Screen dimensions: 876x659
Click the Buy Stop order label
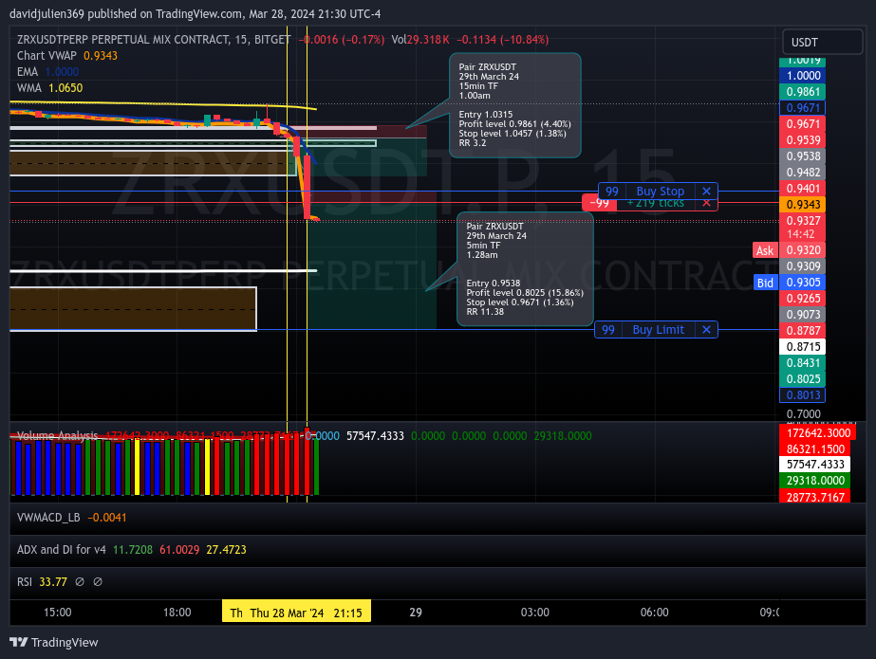pos(660,192)
